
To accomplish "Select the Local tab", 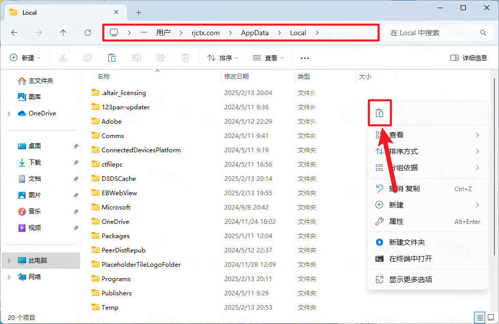I will (65, 13).
